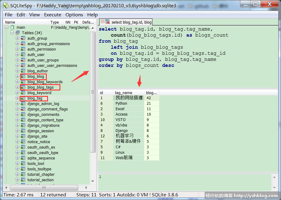Open the Edit menu
The height and width of the screenshot is (200, 281).
21,15
